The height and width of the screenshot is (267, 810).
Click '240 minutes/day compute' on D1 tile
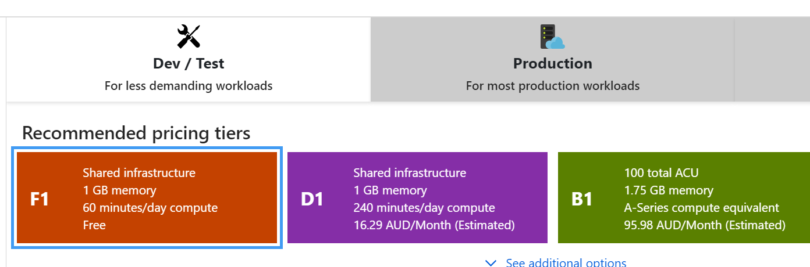coord(424,208)
